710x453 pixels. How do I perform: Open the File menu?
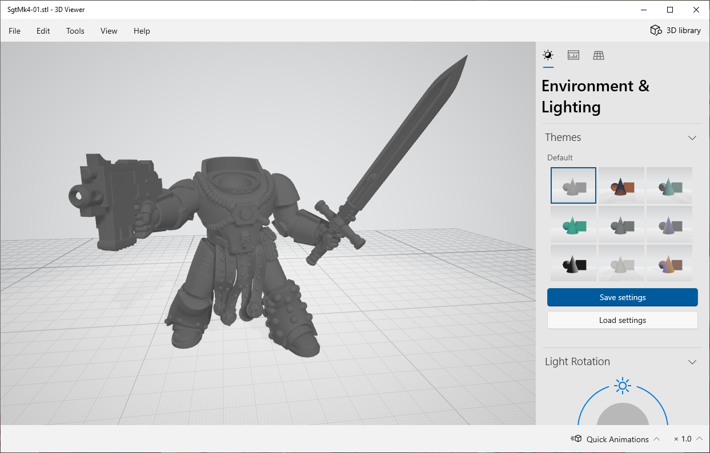click(14, 31)
